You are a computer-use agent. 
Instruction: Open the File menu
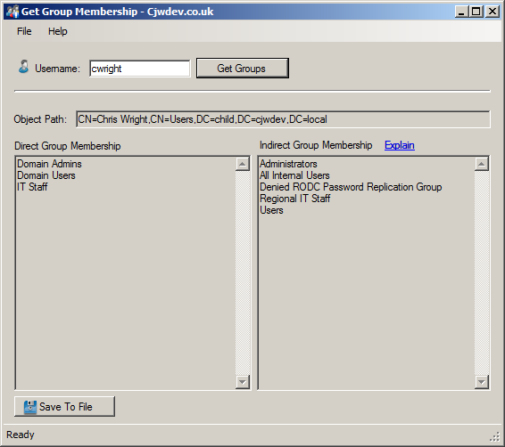point(24,31)
